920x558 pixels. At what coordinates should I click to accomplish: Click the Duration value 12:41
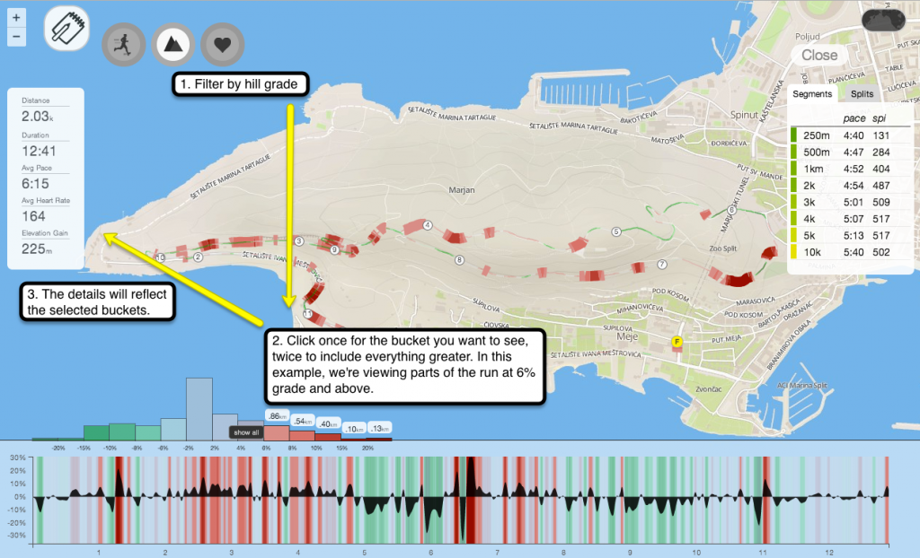[x=39, y=152]
